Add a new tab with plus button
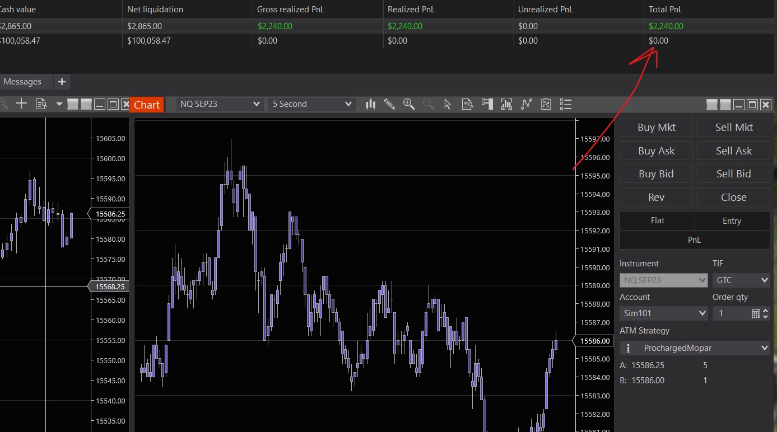 [62, 82]
